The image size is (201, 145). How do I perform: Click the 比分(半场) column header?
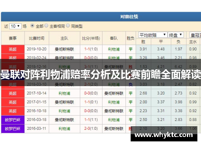click(x=91, y=38)
